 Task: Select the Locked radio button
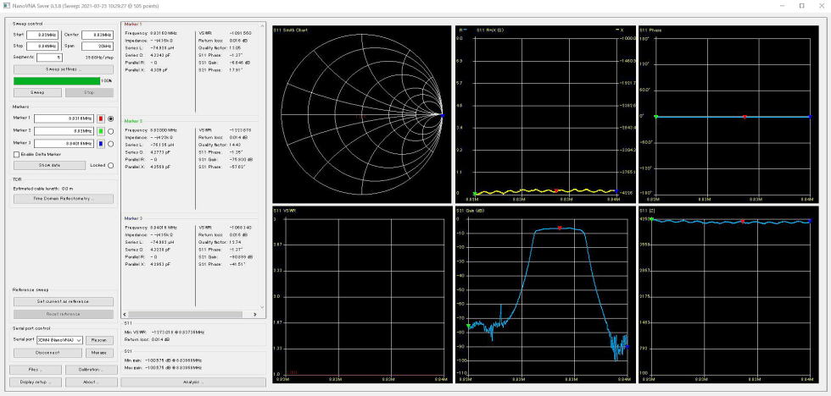click(110, 166)
